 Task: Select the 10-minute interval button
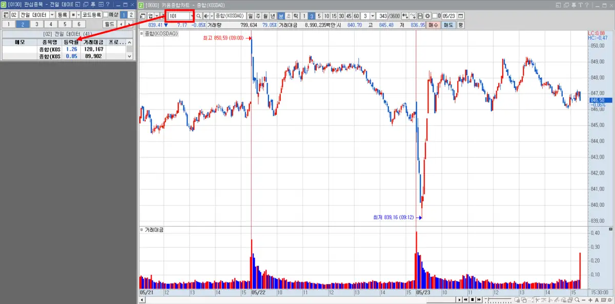coord(326,16)
